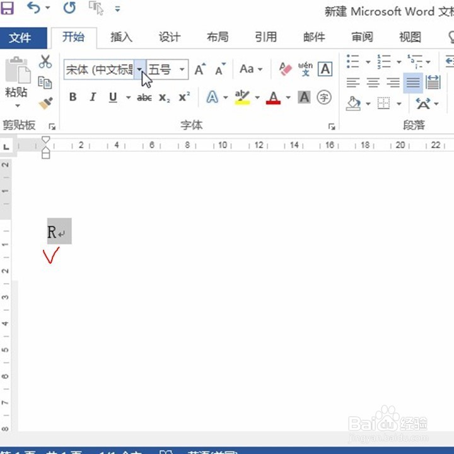Open the Change Case Aa dropdown
The height and width of the screenshot is (454, 454).
(x=251, y=69)
